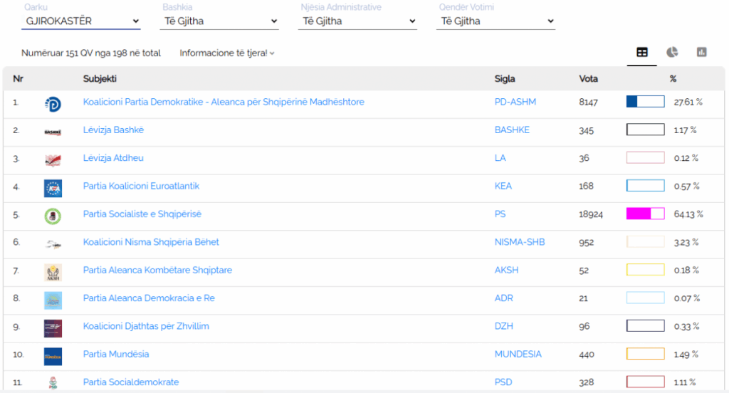
Task: Click the BASHKE sigla link
Action: [512, 130]
